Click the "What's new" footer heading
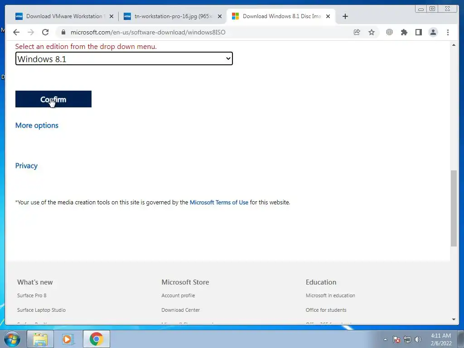Viewport: 464px width, 348px height. (x=35, y=282)
